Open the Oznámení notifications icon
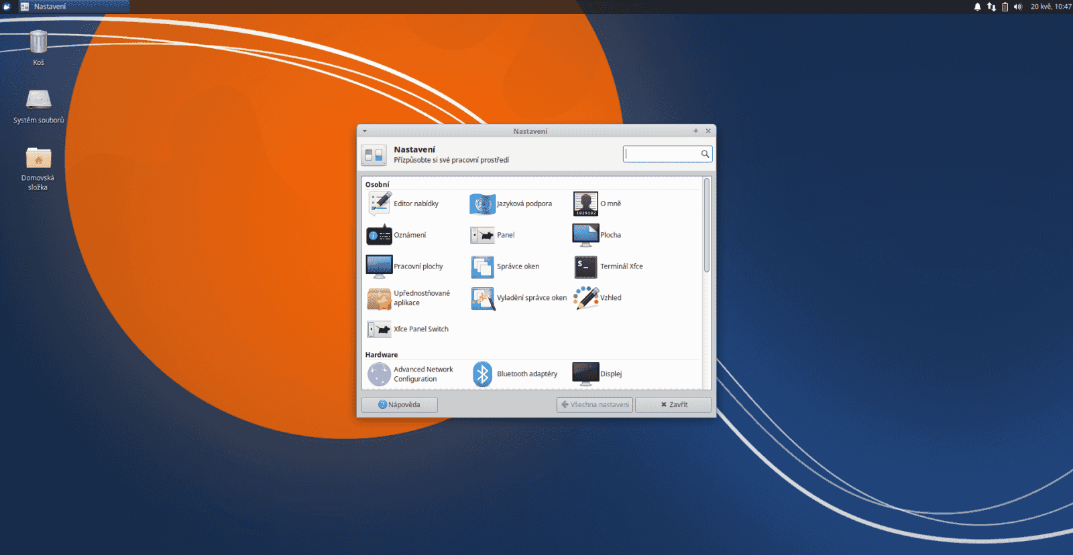The height and width of the screenshot is (555, 1073). [x=380, y=235]
